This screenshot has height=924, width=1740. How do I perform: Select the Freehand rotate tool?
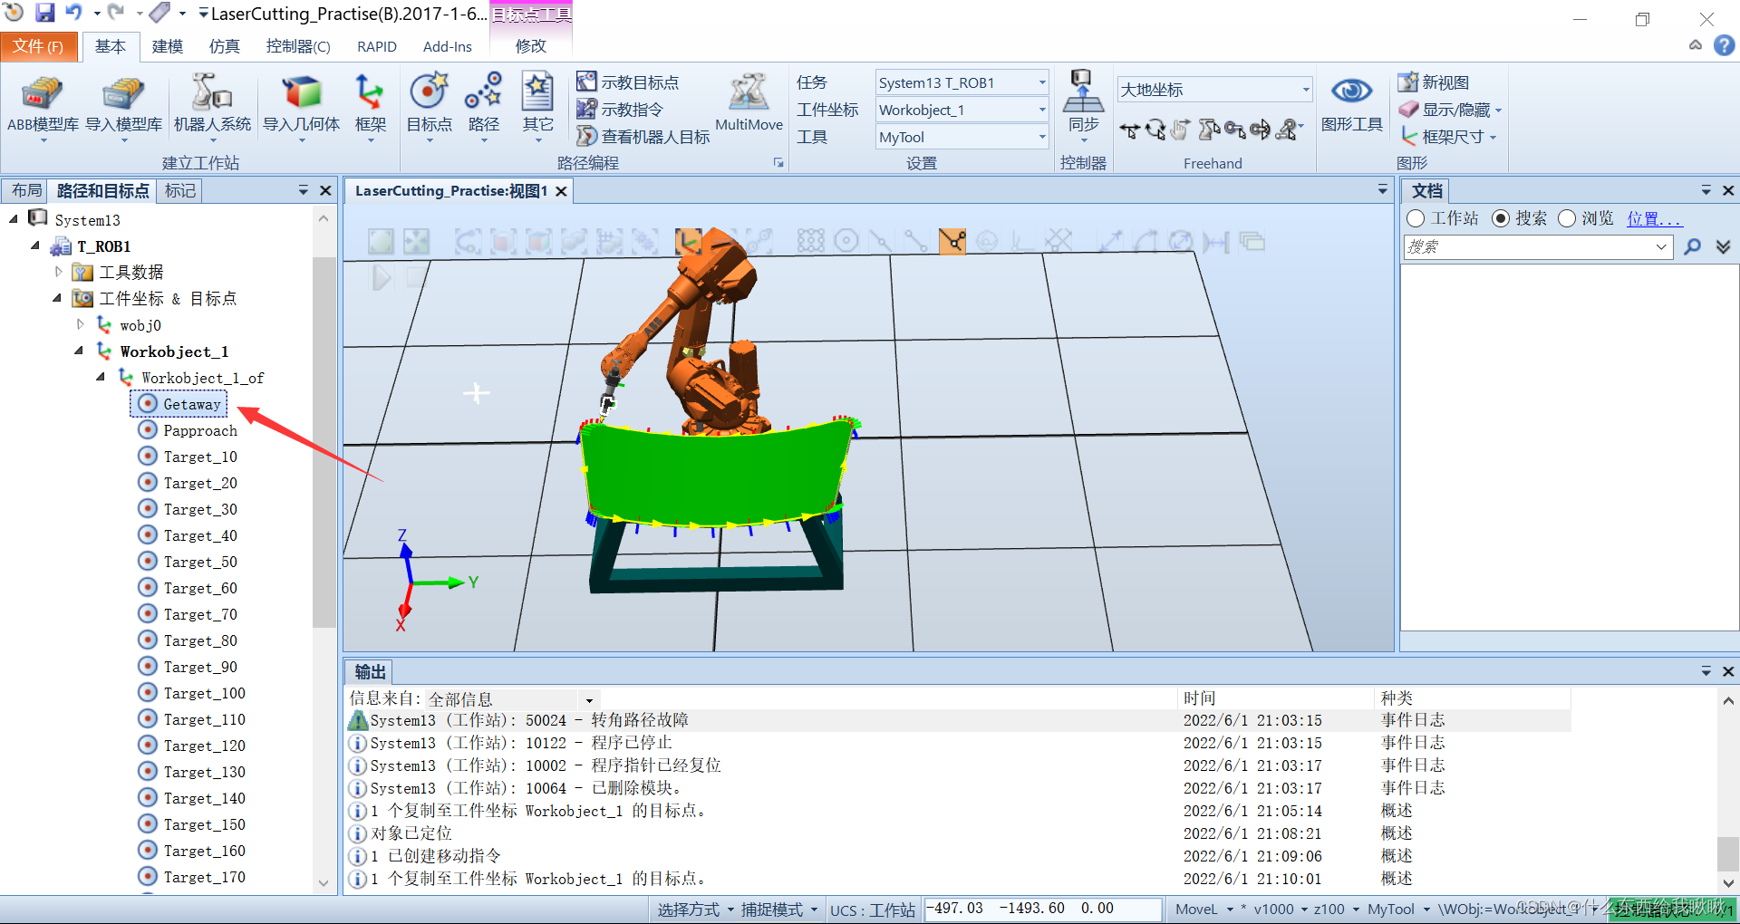coord(1155,130)
